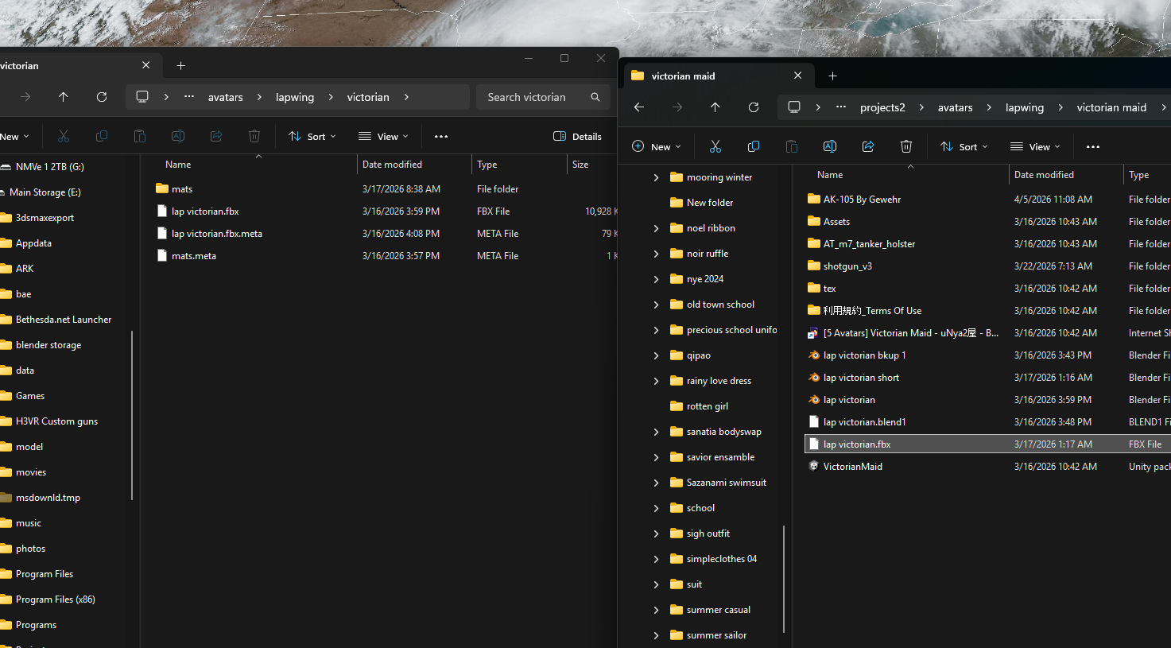This screenshot has height=648, width=1171.
Task: Go back in the victorian maid window
Action: click(x=639, y=107)
